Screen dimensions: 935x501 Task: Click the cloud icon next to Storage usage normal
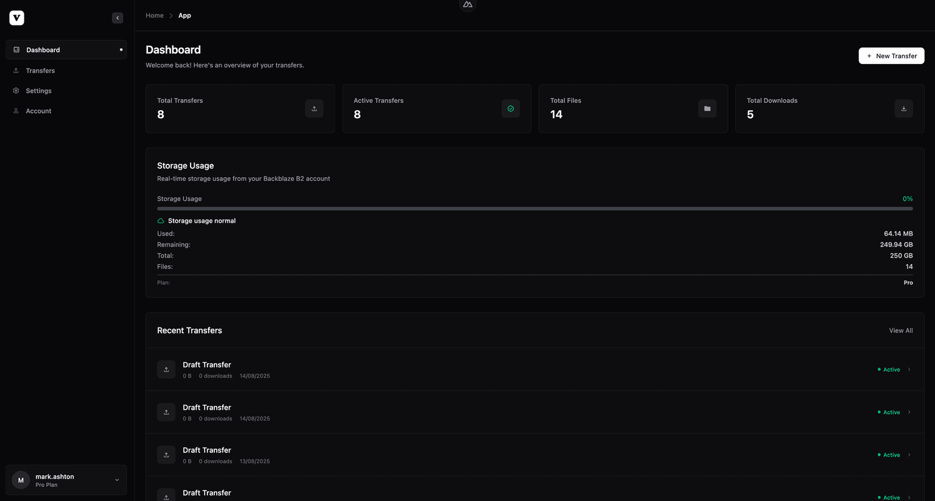pos(160,220)
